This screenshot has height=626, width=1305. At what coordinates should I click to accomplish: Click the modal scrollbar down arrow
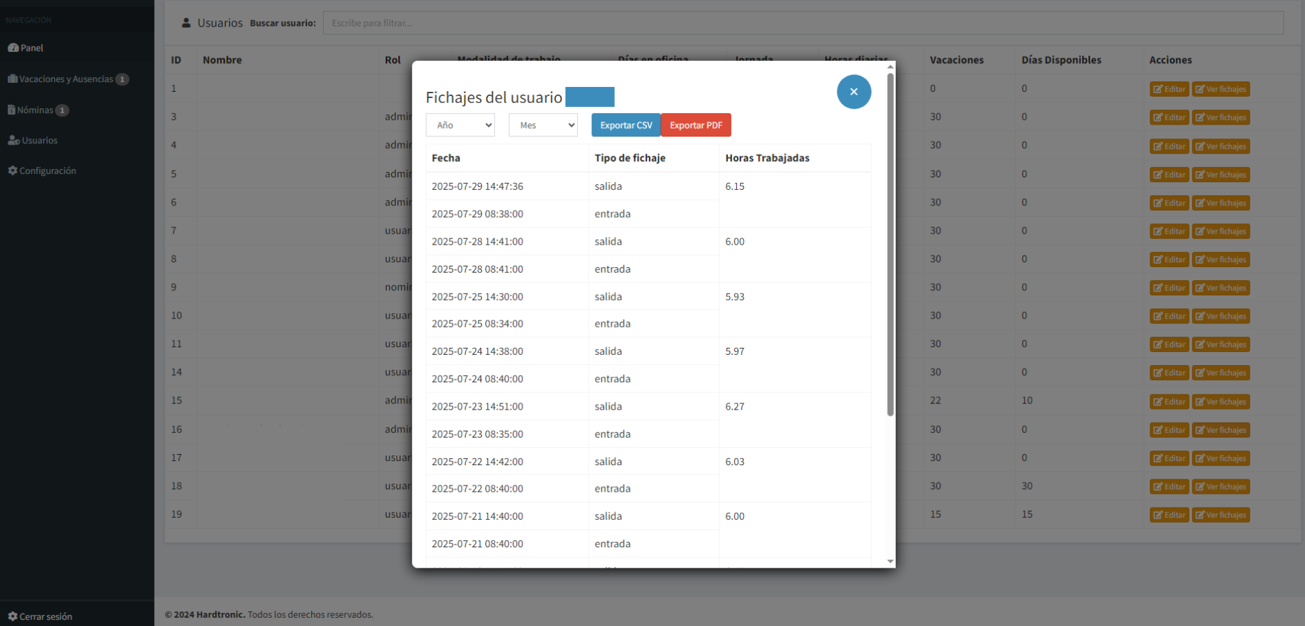tap(890, 561)
